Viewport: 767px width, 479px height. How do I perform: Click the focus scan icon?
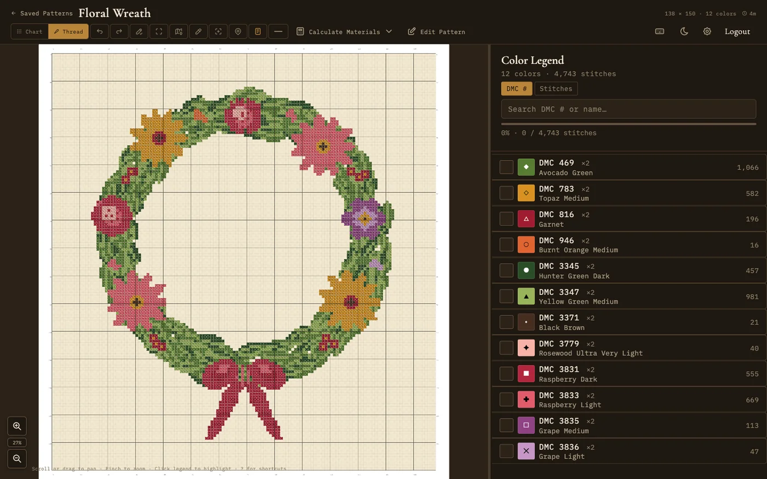tap(218, 32)
